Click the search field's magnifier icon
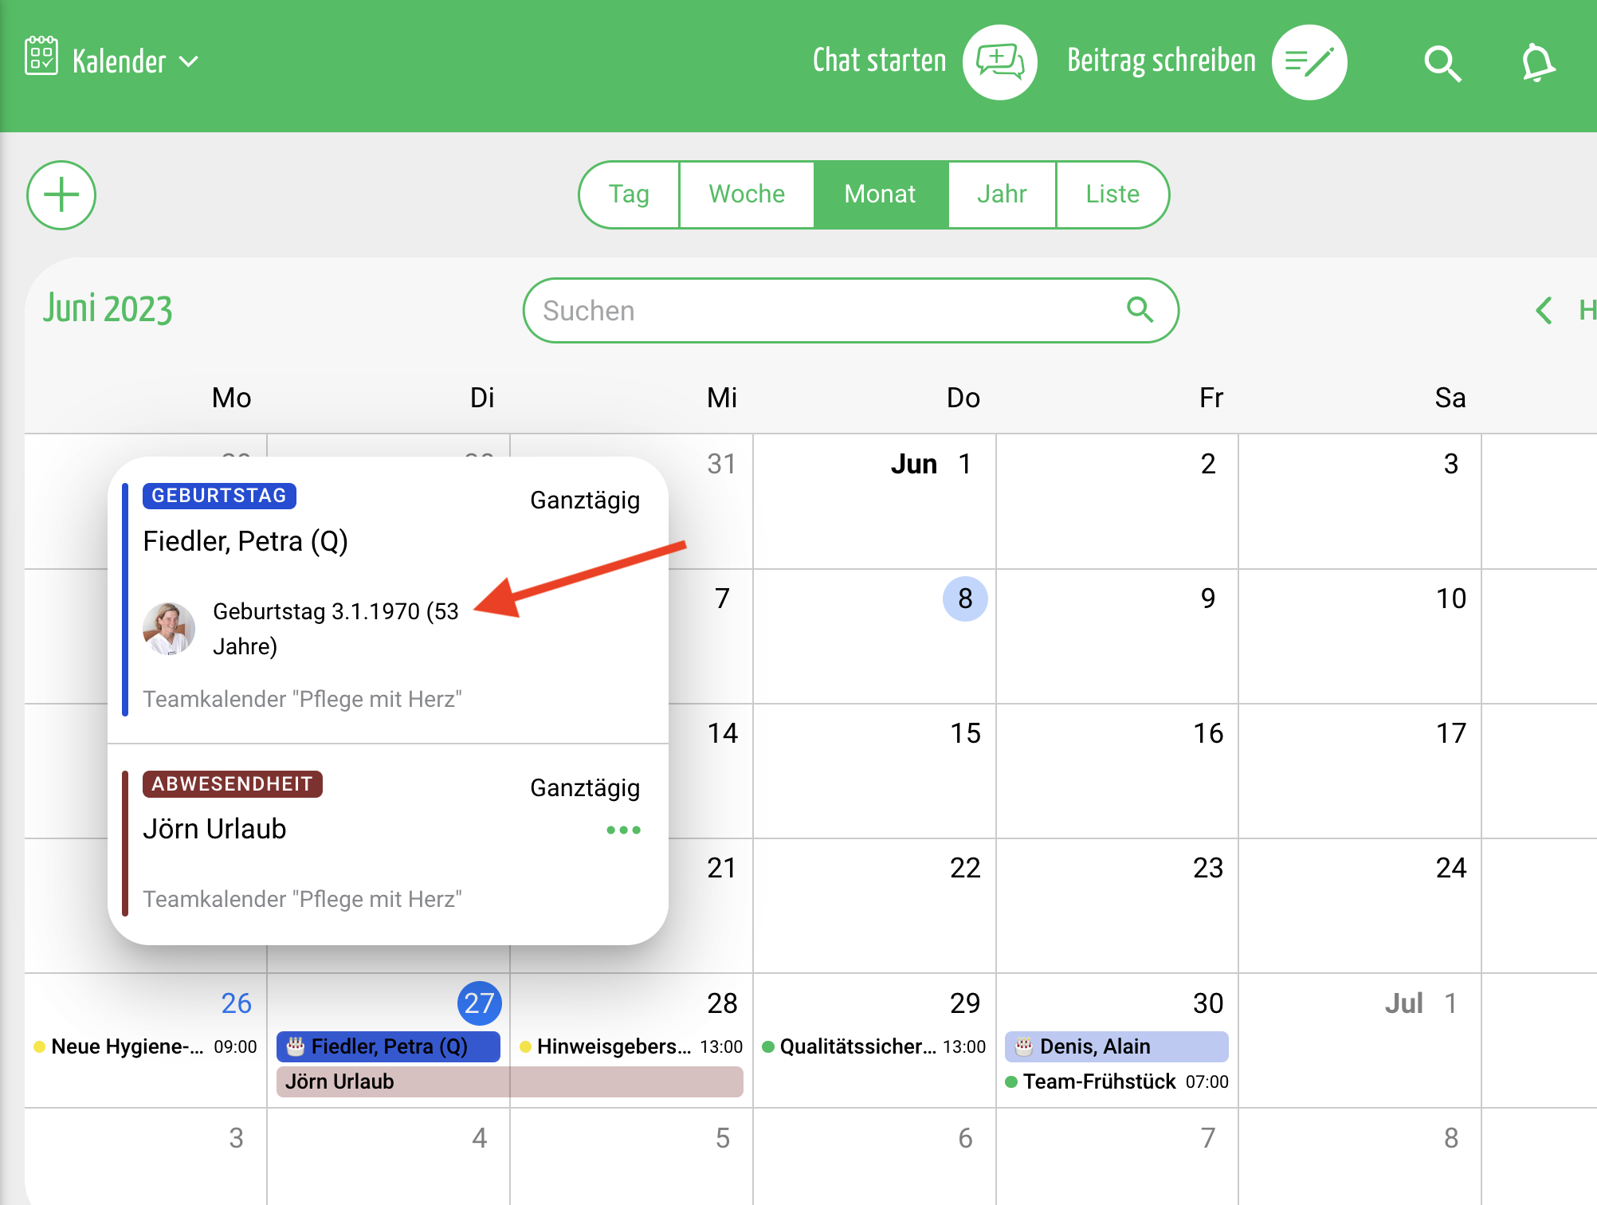 1140,310
